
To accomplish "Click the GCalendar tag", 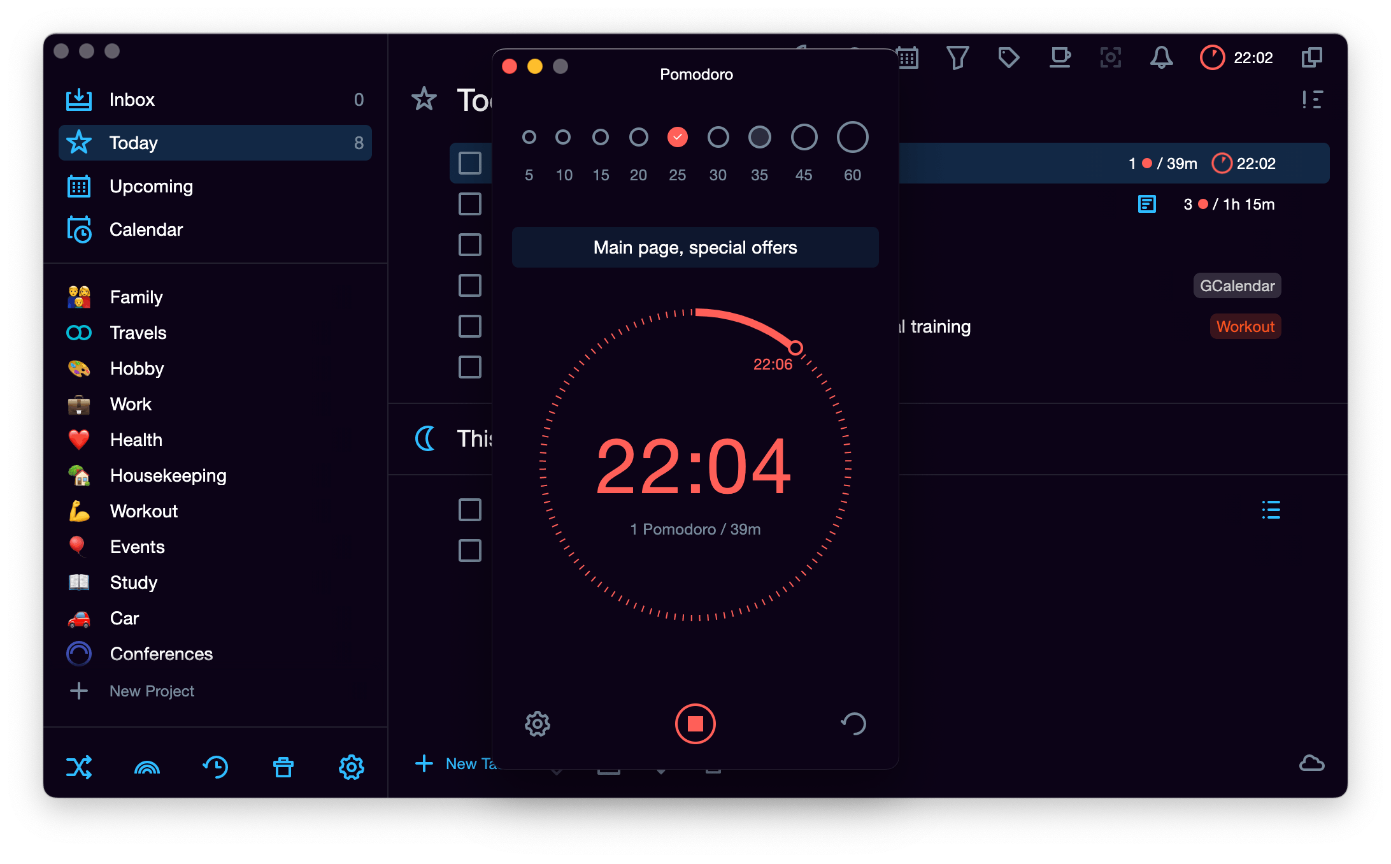I will click(1238, 285).
